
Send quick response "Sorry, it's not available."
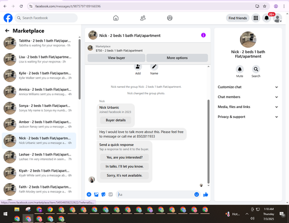tap(124, 176)
